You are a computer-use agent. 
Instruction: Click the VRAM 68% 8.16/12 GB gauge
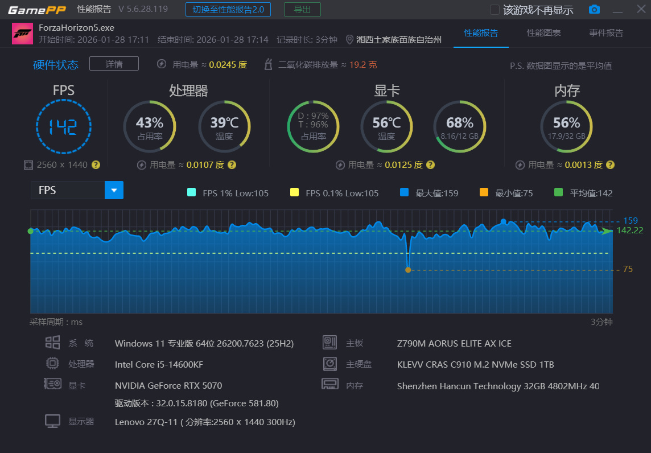click(x=460, y=127)
